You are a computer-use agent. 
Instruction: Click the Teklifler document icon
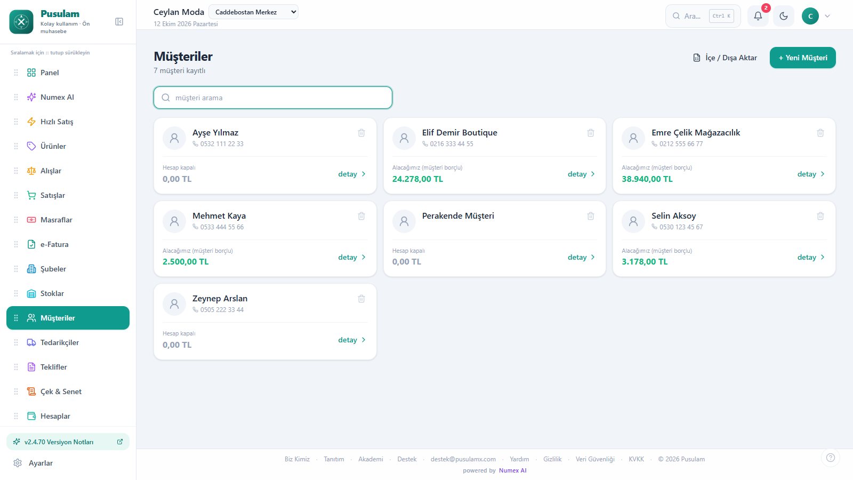pos(31,367)
